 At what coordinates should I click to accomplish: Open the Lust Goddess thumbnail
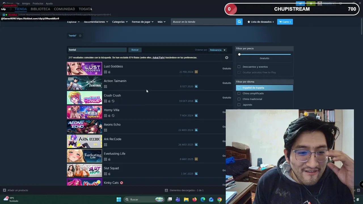pyautogui.click(x=85, y=69)
